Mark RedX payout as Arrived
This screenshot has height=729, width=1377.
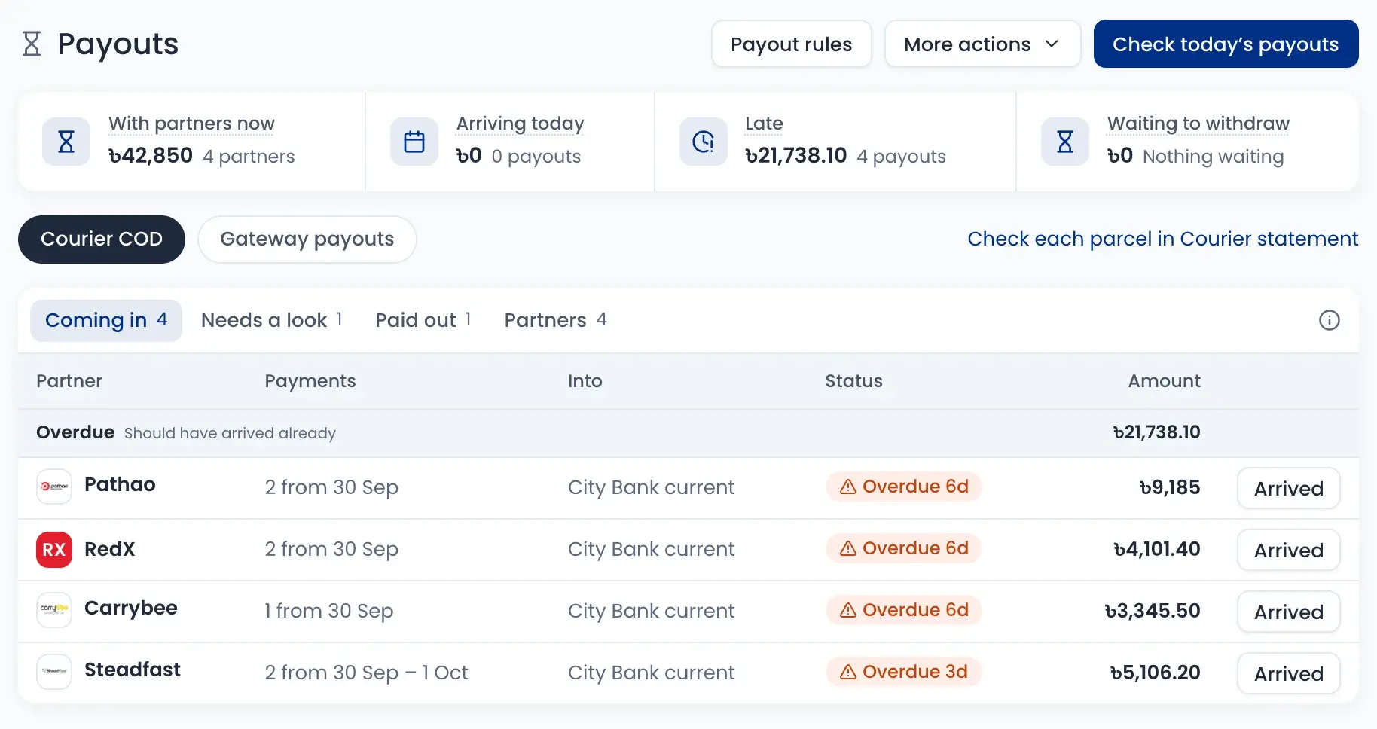[1289, 550]
